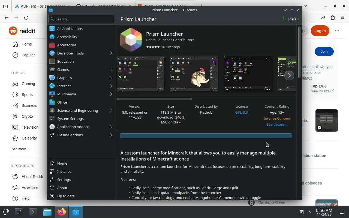Viewport: 349px width, 218px height.
Task: Expand the Multimedia category arrow
Action: (111, 94)
